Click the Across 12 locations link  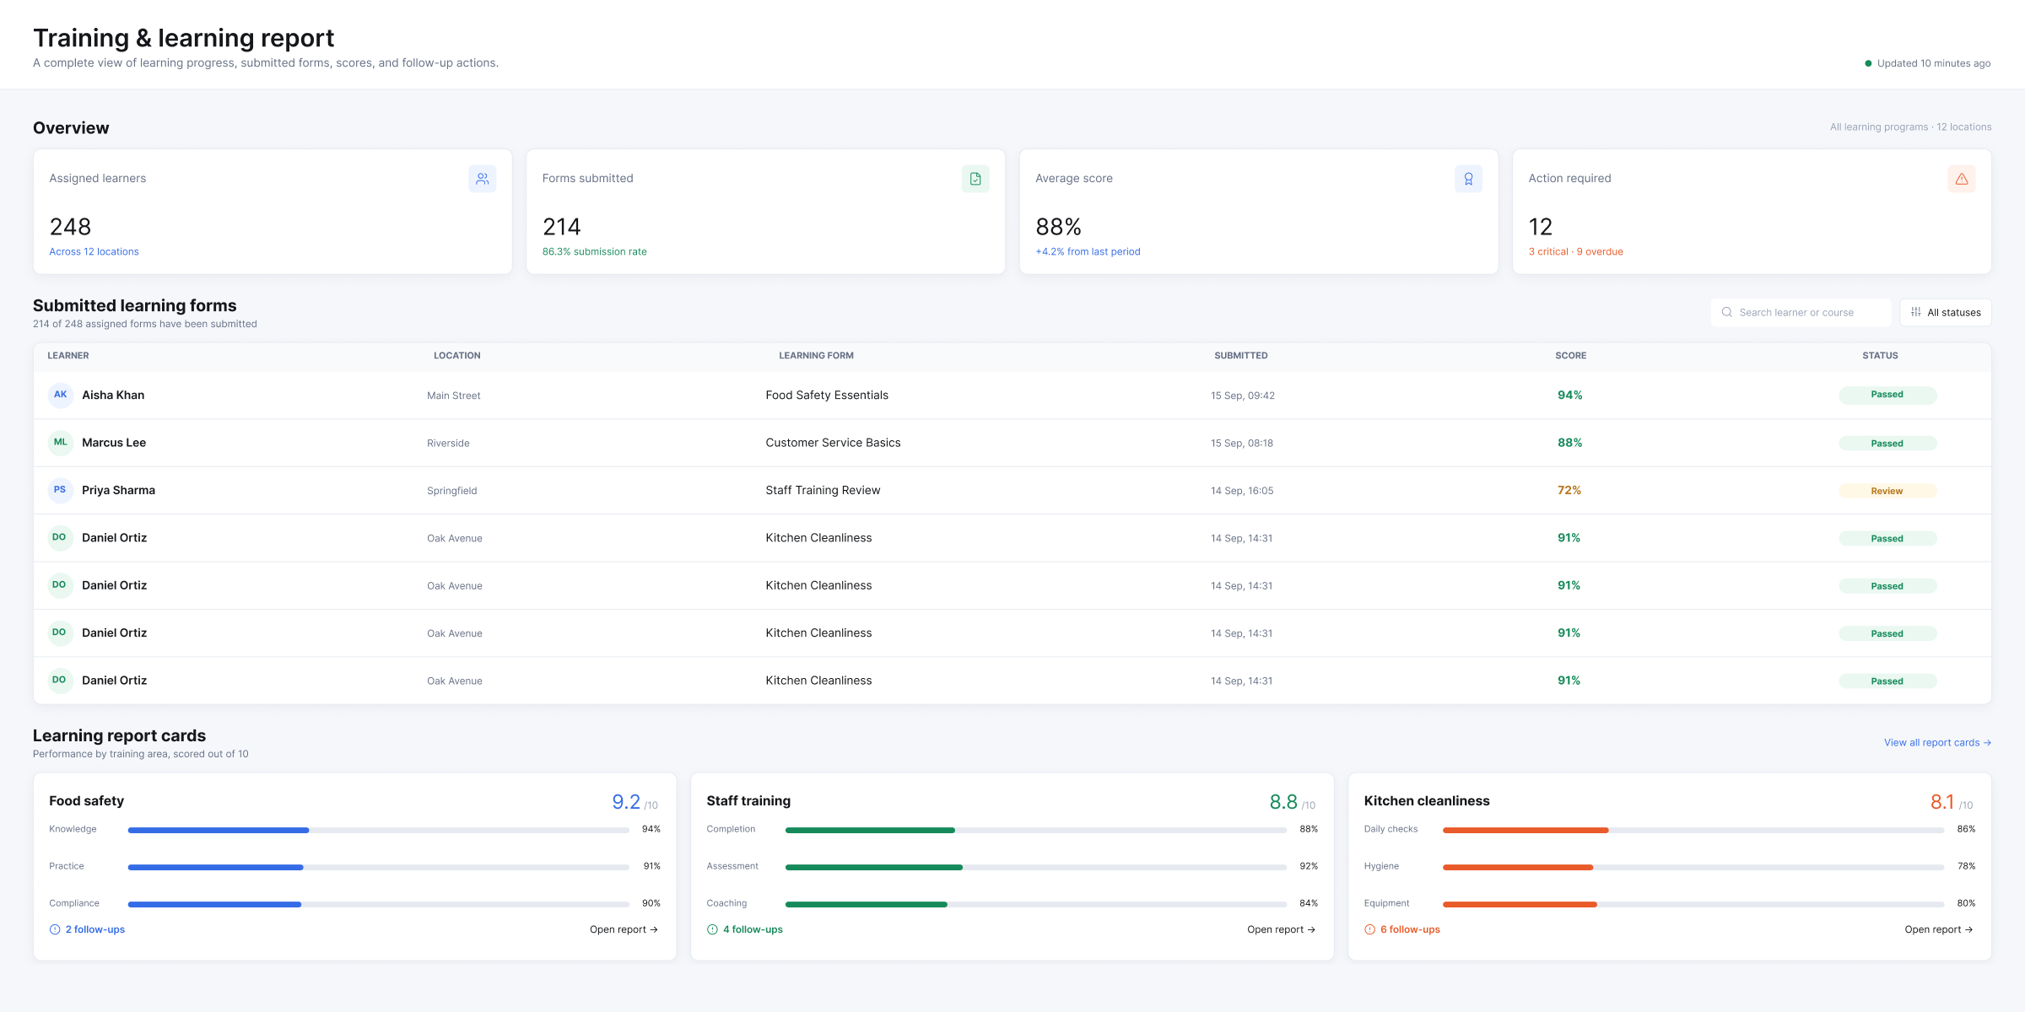point(94,251)
